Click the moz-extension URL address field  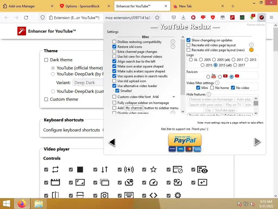tap(128, 18)
